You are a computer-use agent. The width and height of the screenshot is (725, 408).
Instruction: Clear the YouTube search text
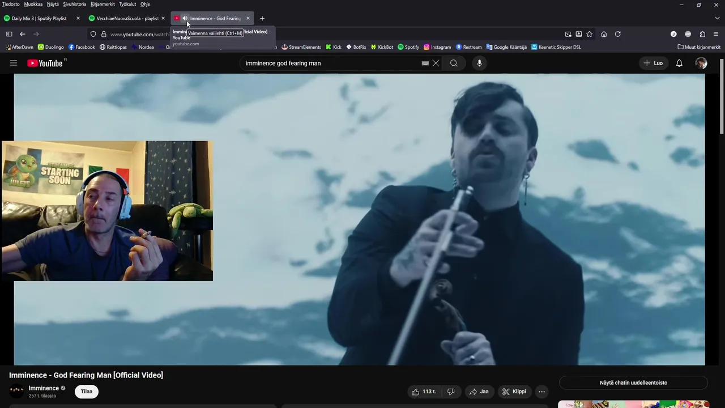pyautogui.click(x=436, y=63)
